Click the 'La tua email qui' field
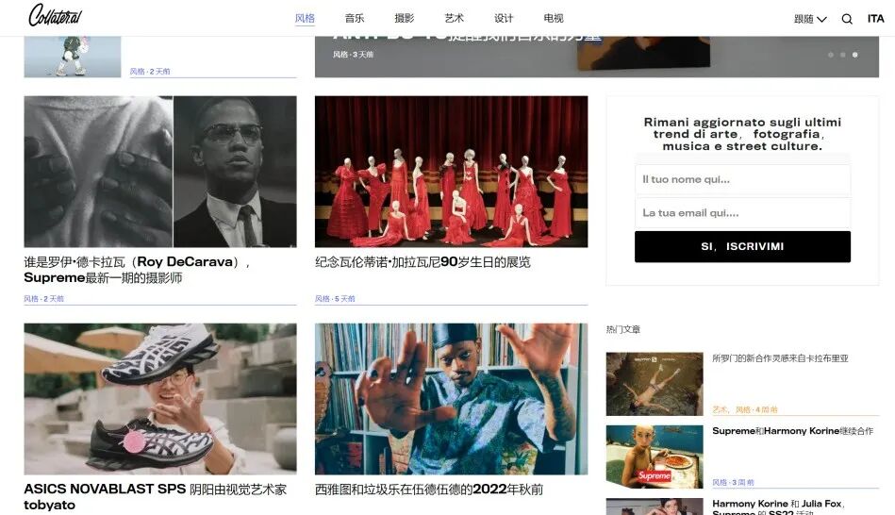This screenshot has height=515, width=895. (x=742, y=213)
